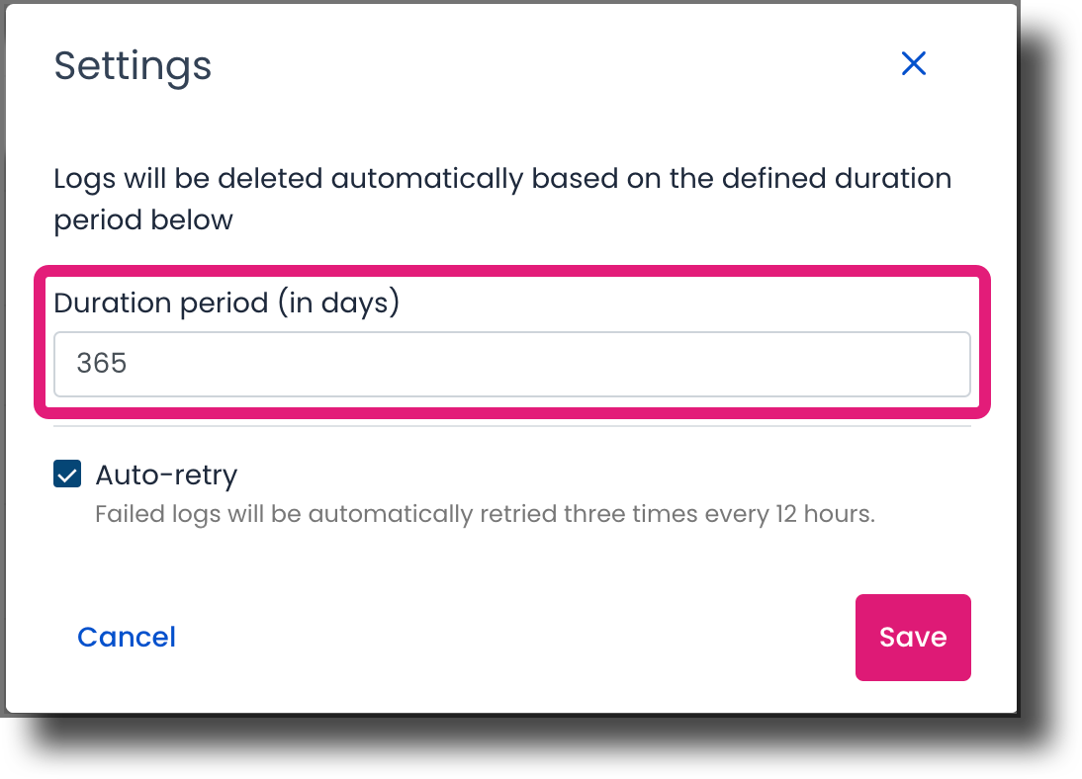Click the Cancel link text
Image resolution: width=1082 pixels, height=779 pixels.
coord(126,637)
